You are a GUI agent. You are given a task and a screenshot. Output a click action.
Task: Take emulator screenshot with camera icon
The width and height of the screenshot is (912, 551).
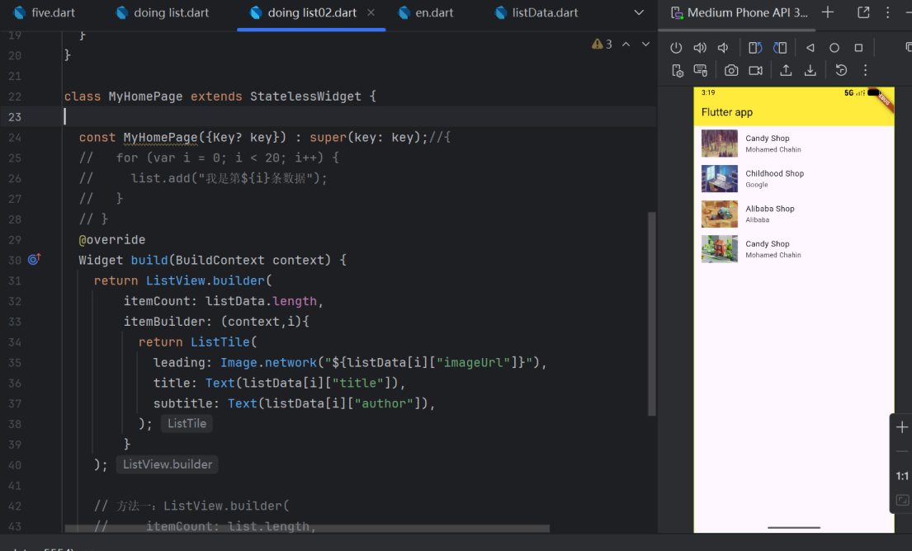731,70
